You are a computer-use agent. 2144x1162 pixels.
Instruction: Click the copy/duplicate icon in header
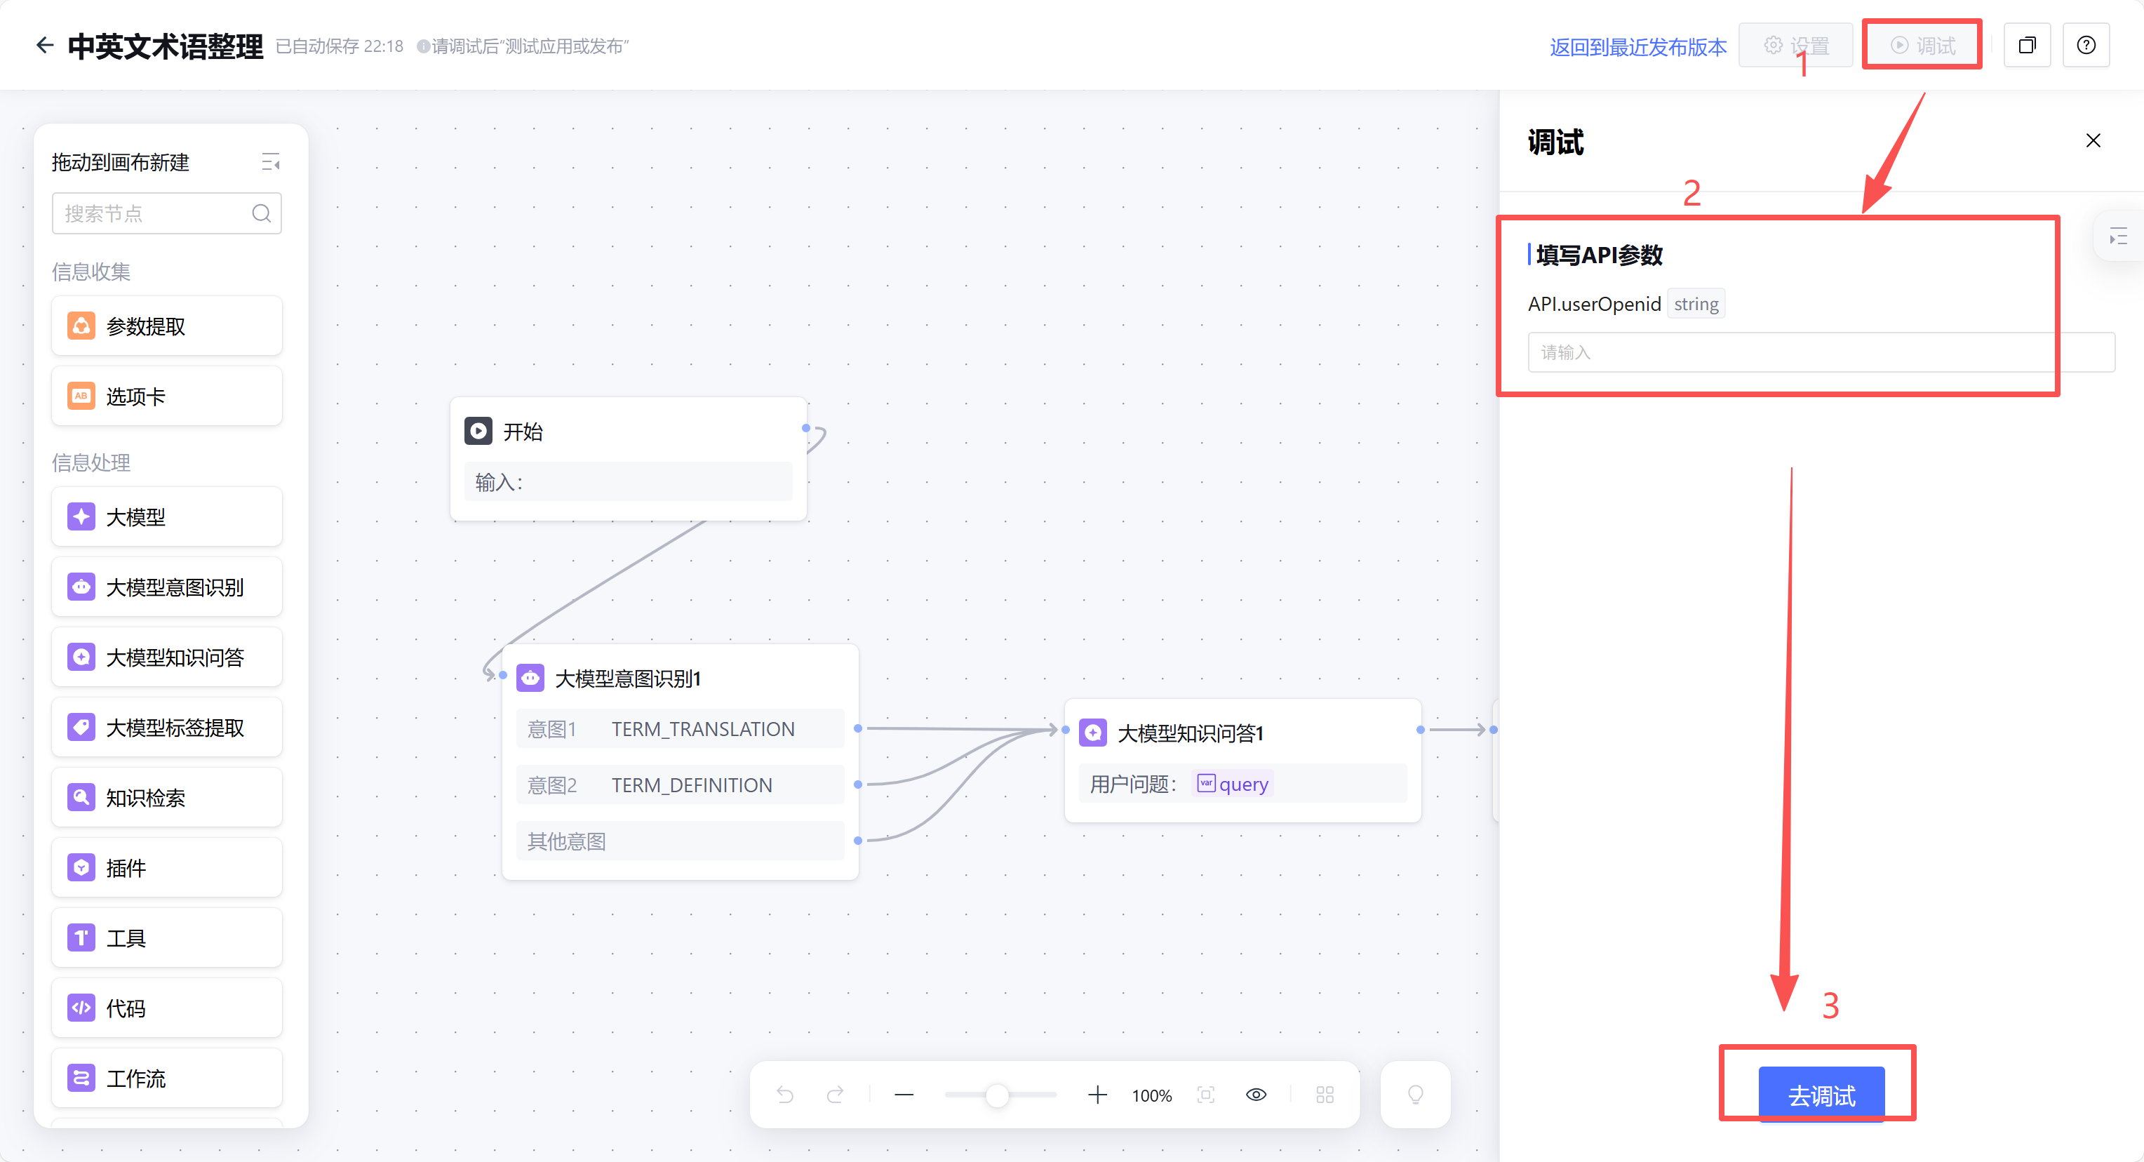[x=2027, y=45]
